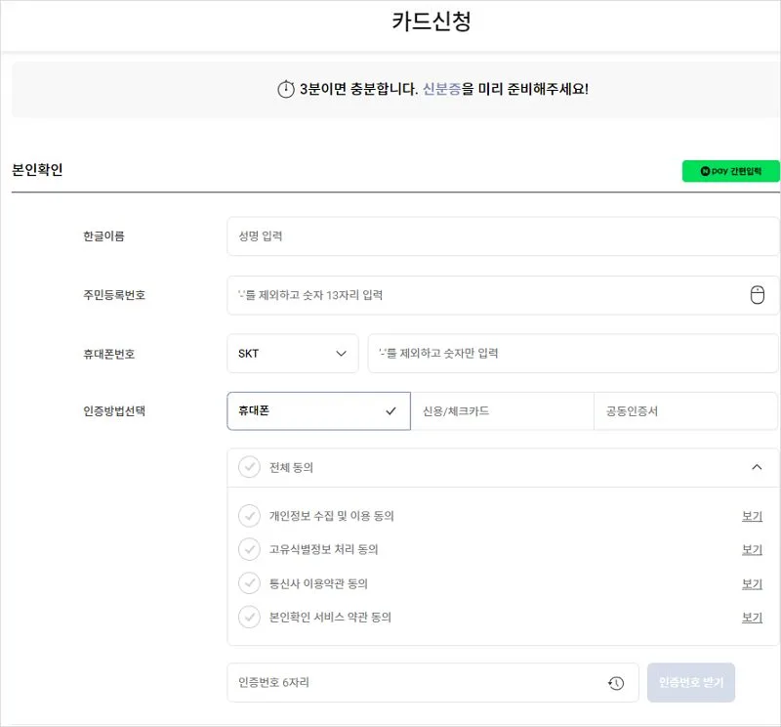Click the 한글이름 성명 입력 field
This screenshot has height=727, width=781.
[503, 236]
